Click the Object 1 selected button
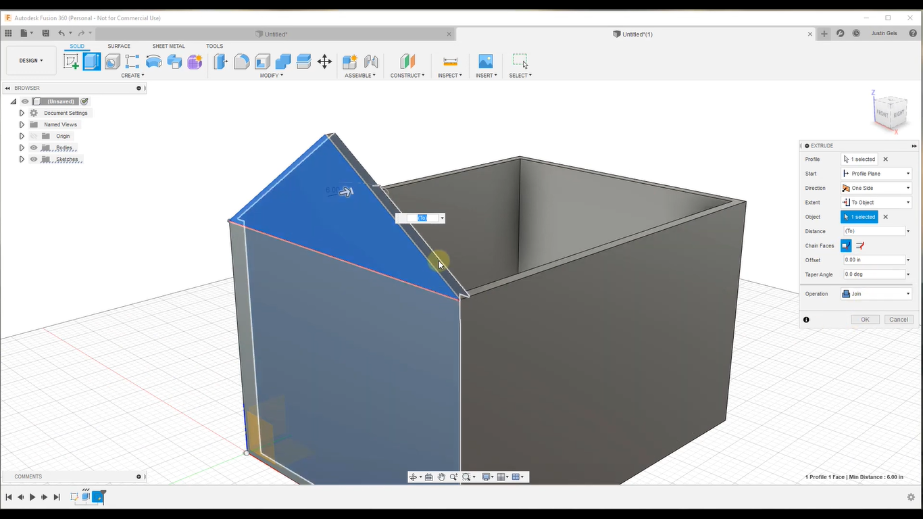Viewport: 923px width, 519px height. [859, 217]
